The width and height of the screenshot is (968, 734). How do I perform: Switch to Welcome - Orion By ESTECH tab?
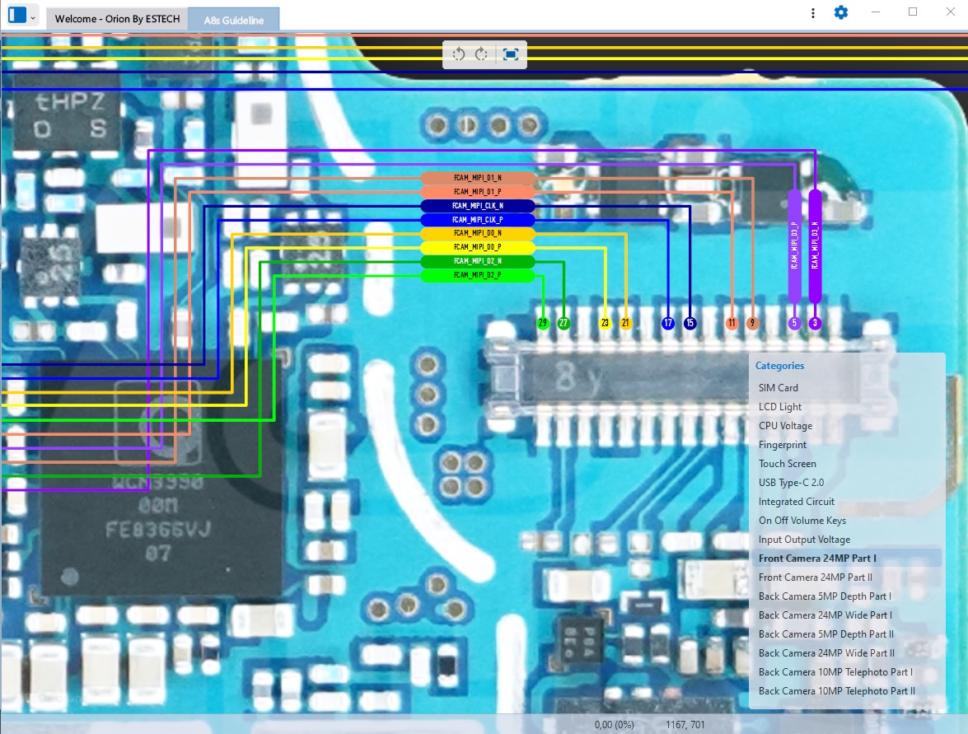[x=117, y=18]
